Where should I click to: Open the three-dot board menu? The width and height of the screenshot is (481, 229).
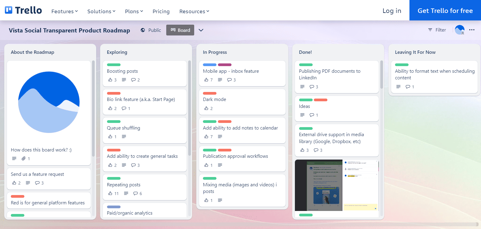coord(472,30)
